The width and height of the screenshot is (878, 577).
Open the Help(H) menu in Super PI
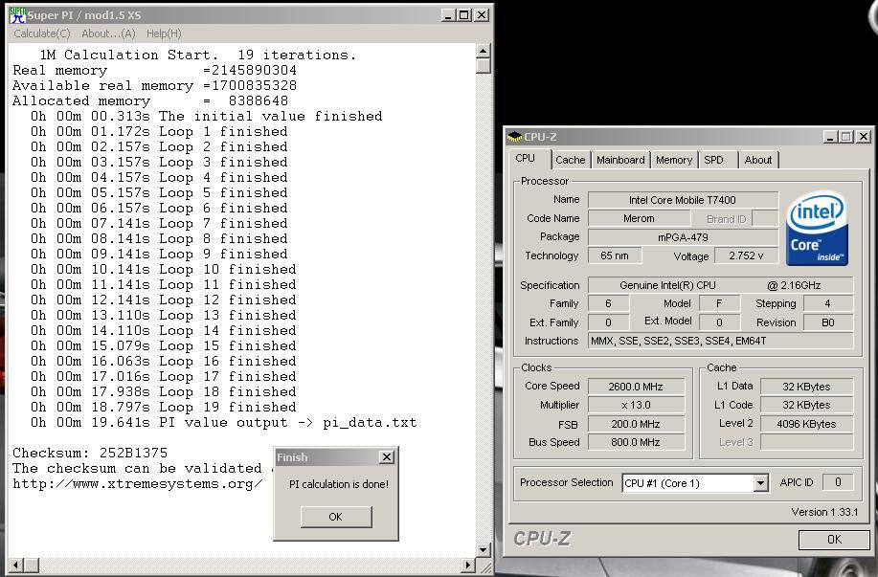click(x=164, y=33)
